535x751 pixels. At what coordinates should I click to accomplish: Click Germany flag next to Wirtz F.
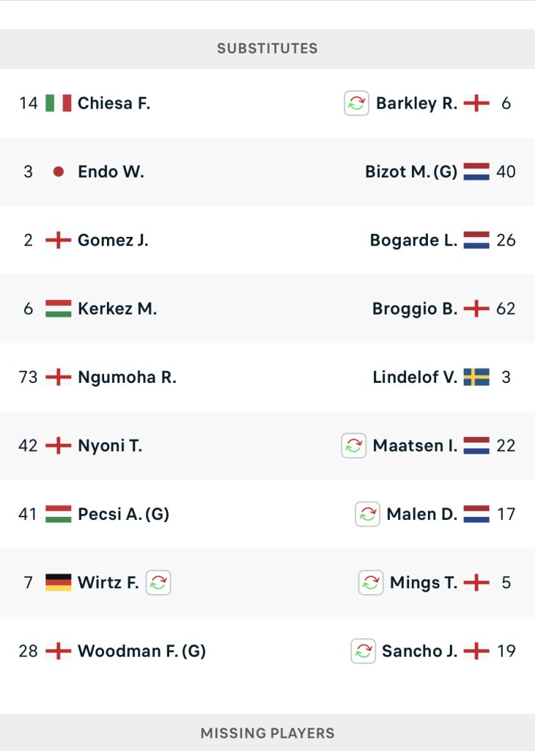tap(59, 583)
